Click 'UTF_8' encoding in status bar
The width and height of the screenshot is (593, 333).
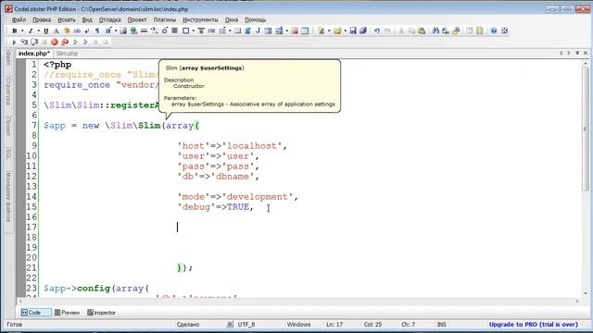(246, 325)
